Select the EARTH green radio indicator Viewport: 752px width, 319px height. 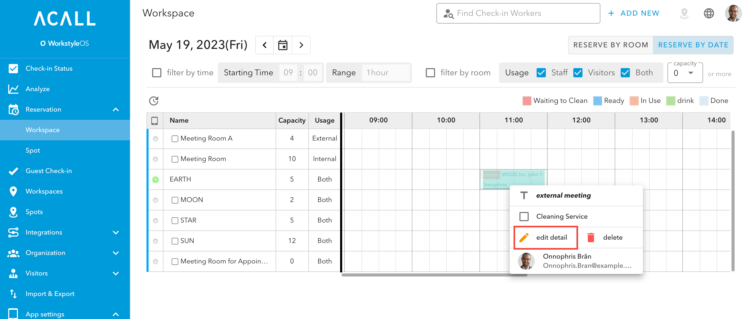[x=155, y=179]
